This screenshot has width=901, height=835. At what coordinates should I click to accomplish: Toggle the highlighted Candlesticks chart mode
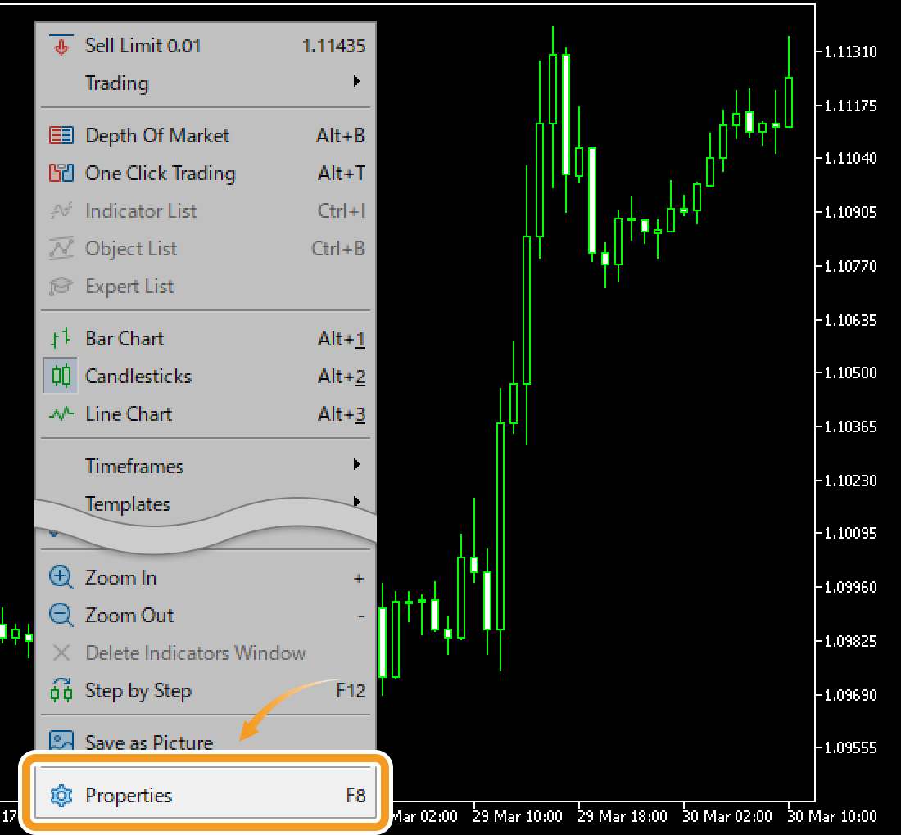click(61, 377)
